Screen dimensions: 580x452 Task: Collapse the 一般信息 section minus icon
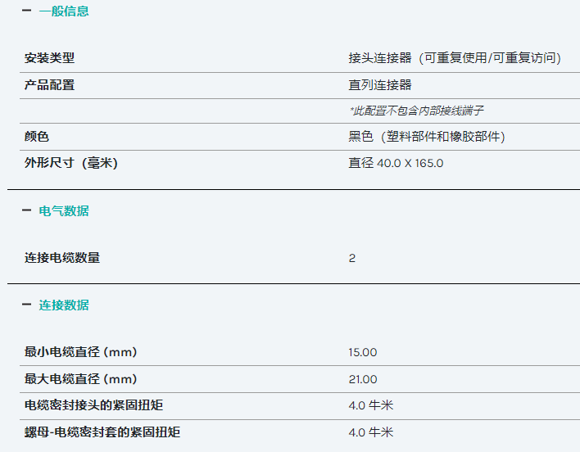pyautogui.click(x=27, y=11)
